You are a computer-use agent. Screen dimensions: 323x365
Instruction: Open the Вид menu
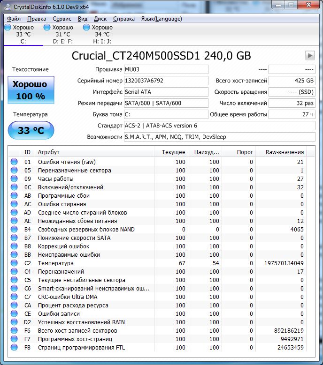pyautogui.click(x=83, y=19)
